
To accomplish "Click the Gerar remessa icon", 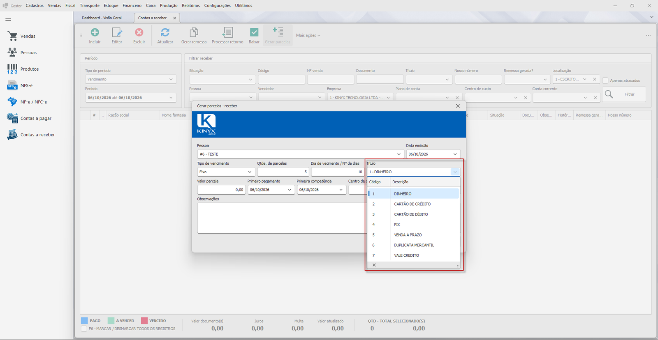I will pos(194,32).
